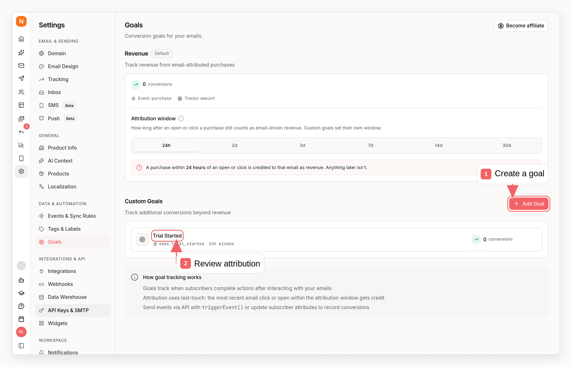Click the layout templates icon in rail
Viewport: 572px width, 367px height.
(x=21, y=105)
